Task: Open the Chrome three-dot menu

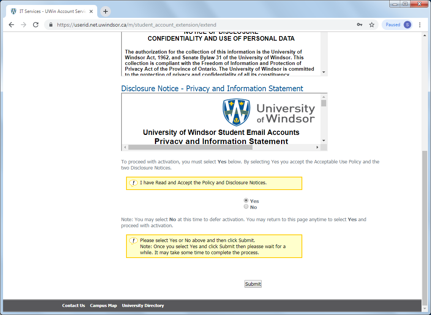Action: pyautogui.click(x=419, y=24)
